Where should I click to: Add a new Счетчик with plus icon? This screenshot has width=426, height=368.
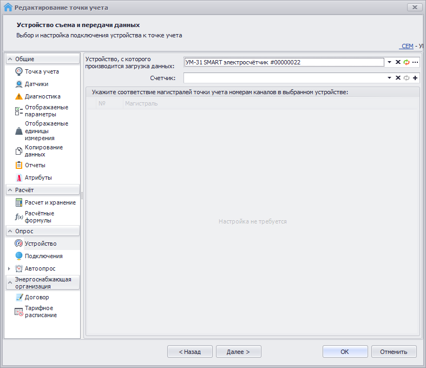(415, 78)
